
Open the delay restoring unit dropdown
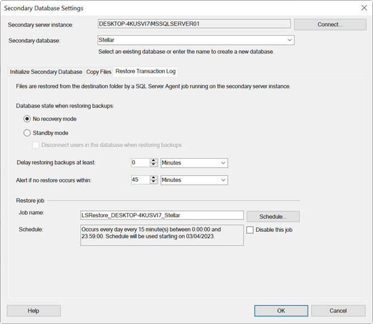[223, 163]
